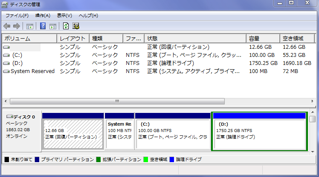319x177 pixels.
Task: Sort by the 容量 column header
Action: click(263, 39)
